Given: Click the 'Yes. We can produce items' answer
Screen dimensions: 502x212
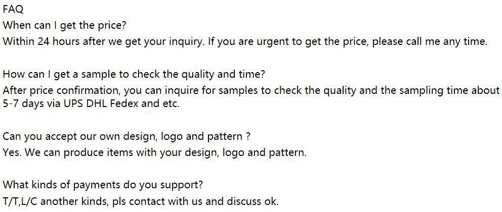Looking at the screenshot, I should click(155, 152).
